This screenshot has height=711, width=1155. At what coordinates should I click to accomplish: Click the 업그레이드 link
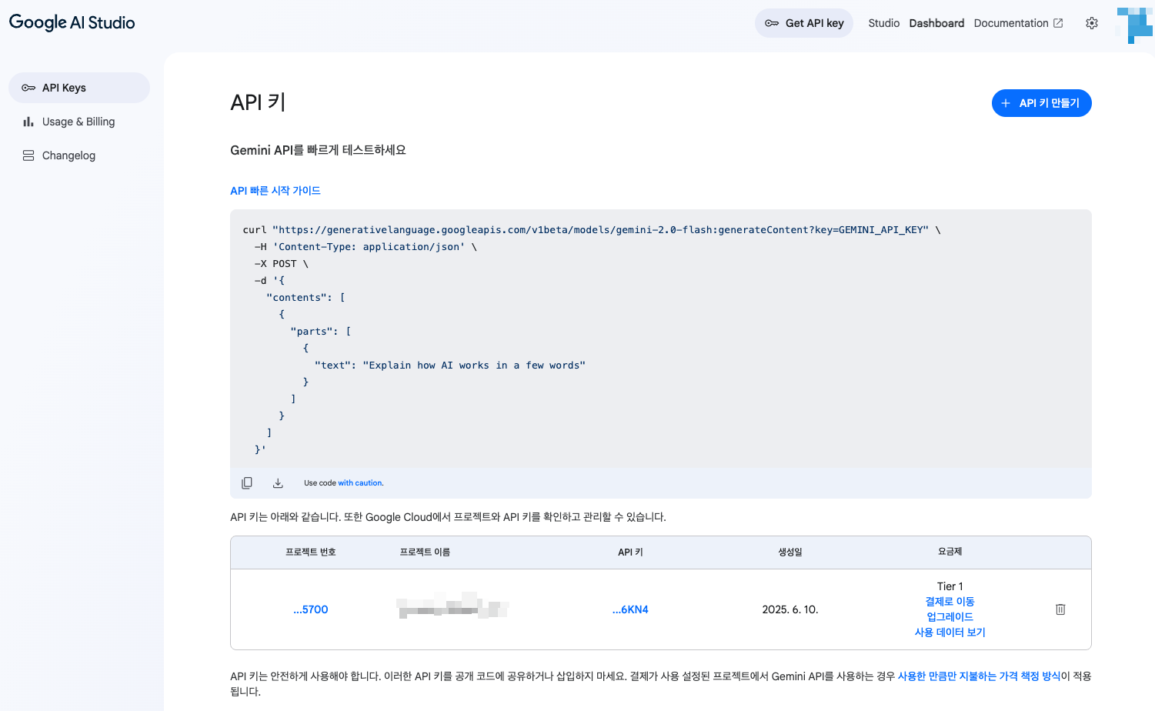[950, 617]
